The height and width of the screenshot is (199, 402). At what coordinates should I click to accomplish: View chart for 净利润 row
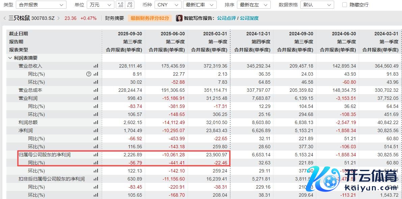[96, 130]
